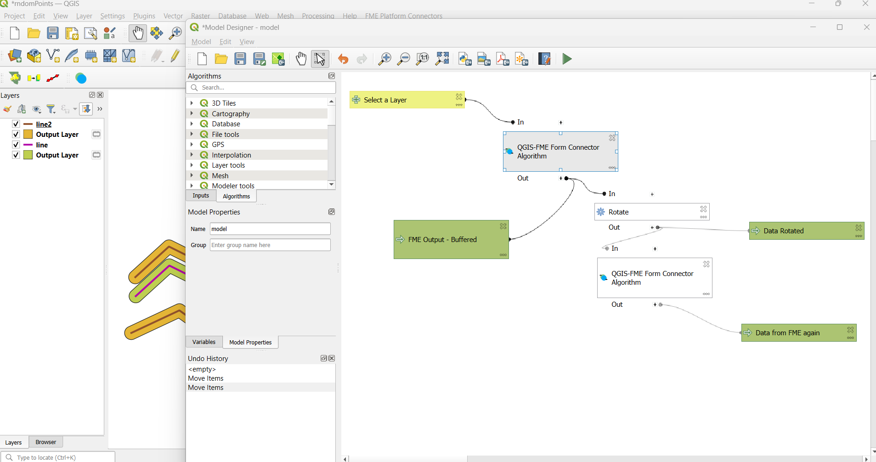
Task: Click the model Name input field
Action: tap(270, 229)
